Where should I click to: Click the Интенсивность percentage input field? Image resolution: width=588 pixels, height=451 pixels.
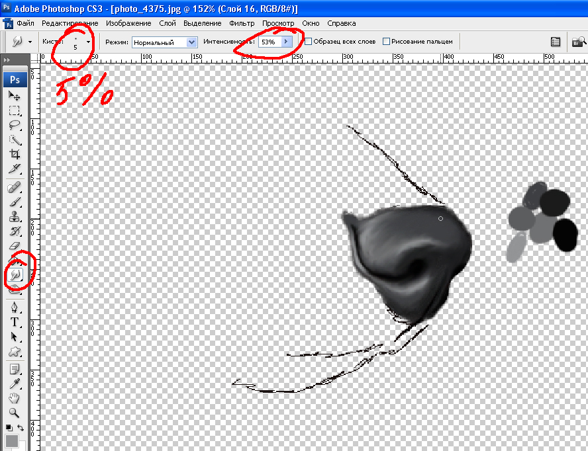[269, 42]
